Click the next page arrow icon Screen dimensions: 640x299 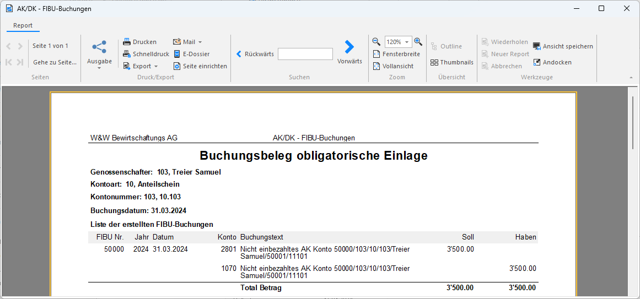tap(20, 46)
